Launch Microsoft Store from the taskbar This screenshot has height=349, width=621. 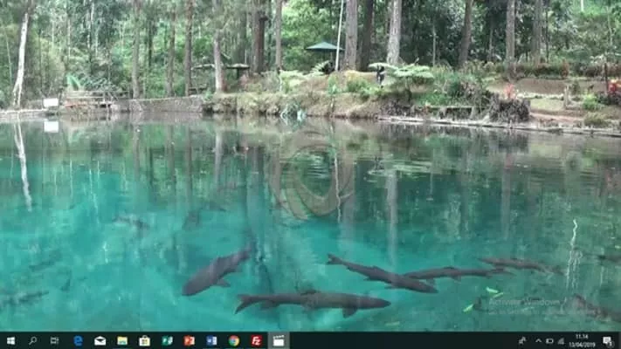145,340
